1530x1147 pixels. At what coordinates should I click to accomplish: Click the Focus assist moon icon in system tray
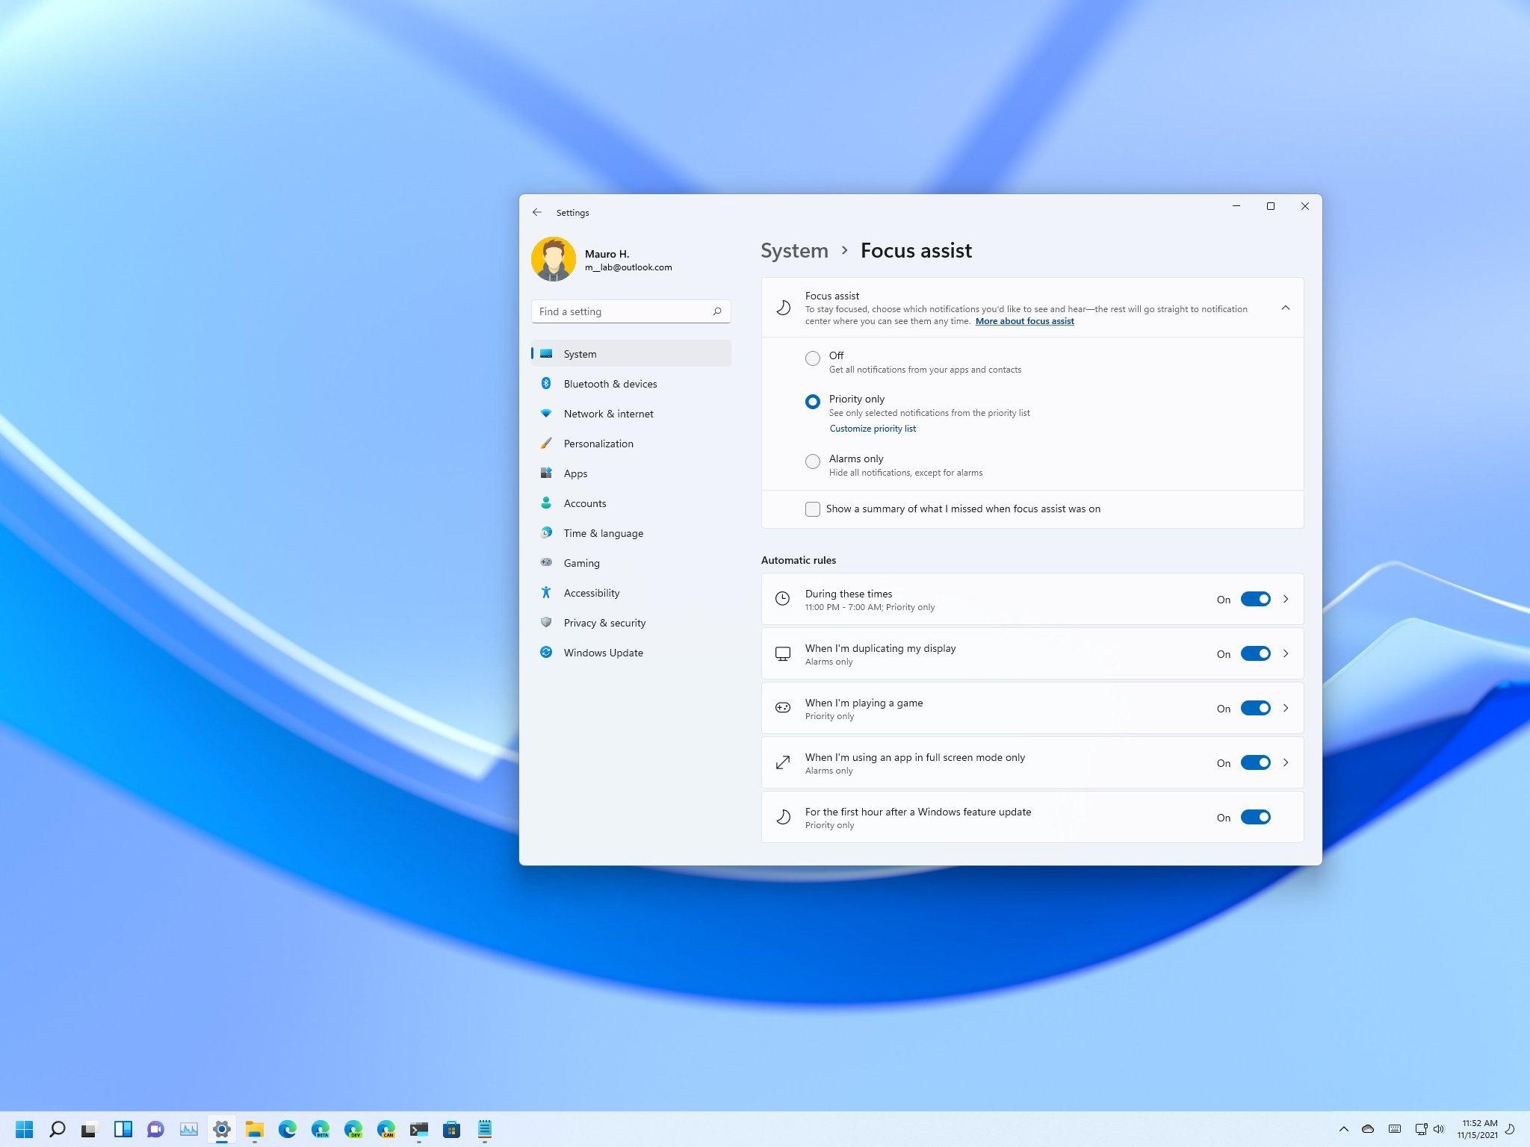click(x=1511, y=1130)
